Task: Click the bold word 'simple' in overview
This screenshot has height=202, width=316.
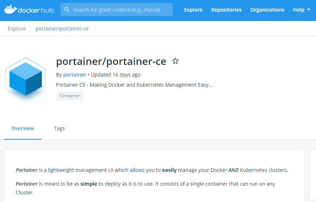Action: click(89, 184)
